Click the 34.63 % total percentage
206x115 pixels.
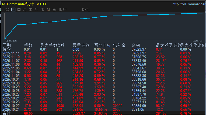click(x=100, y=113)
